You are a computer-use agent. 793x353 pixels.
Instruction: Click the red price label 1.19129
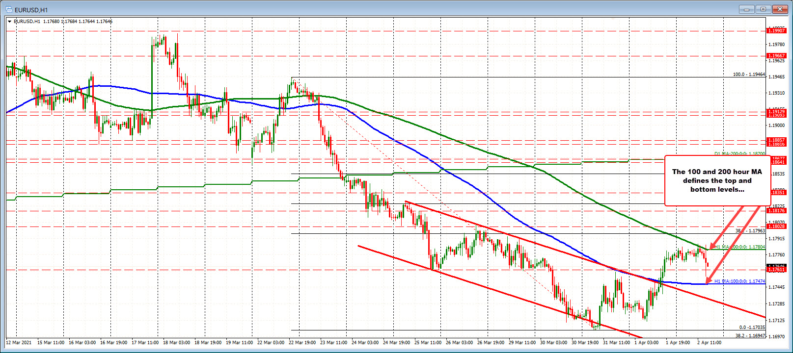click(x=776, y=112)
